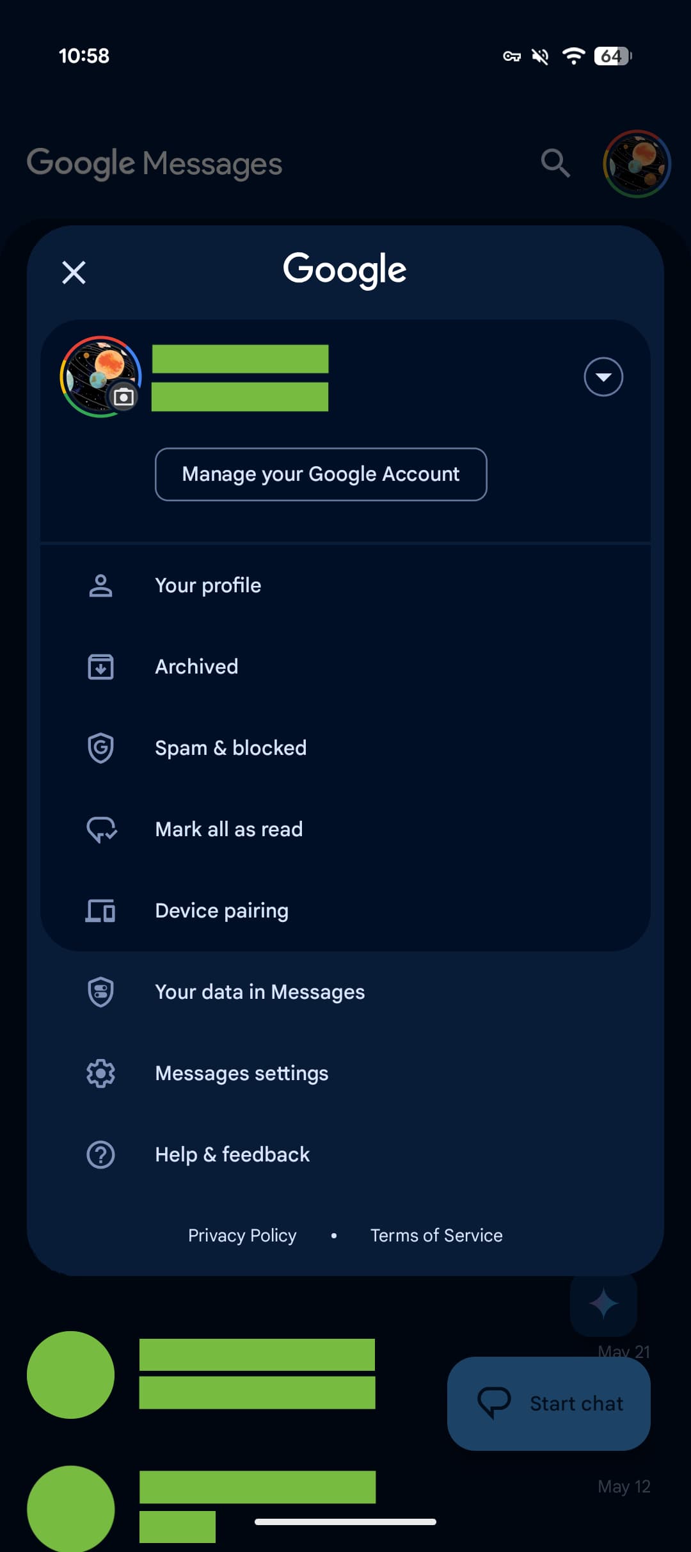
Task: Tap the account avatar in top bar
Action: [637, 164]
